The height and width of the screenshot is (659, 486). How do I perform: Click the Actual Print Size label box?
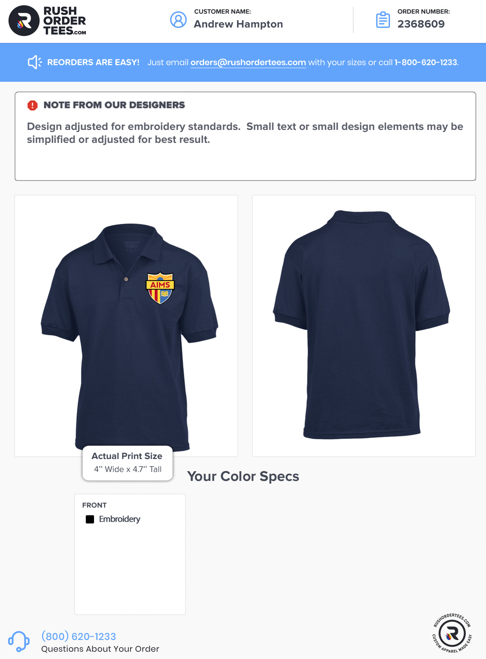(x=128, y=463)
